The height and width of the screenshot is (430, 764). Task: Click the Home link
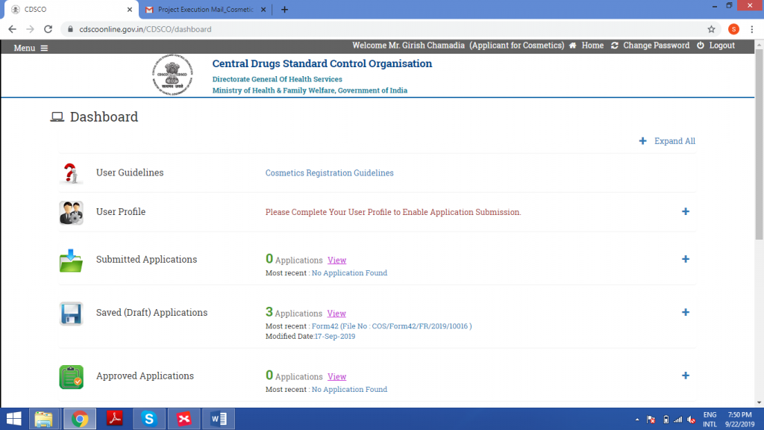pyautogui.click(x=592, y=46)
